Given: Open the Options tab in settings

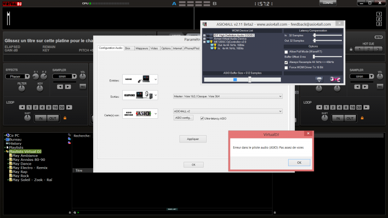Looking at the screenshot, I should tap(166, 48).
